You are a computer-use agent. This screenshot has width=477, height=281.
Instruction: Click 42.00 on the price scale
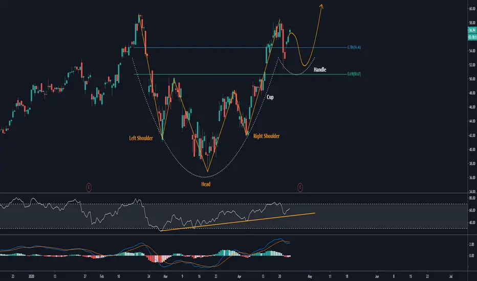point(472,135)
